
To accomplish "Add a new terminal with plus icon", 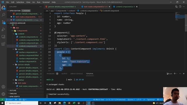I will click(175, 73).
